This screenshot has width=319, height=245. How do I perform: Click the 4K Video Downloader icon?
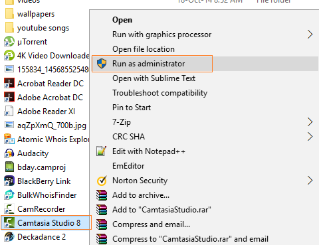tap(9, 55)
